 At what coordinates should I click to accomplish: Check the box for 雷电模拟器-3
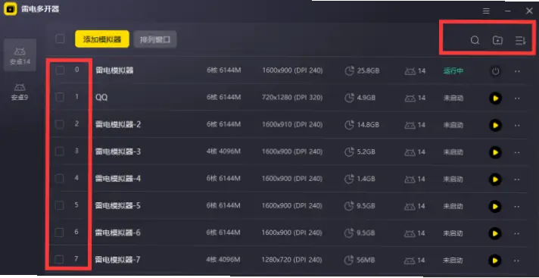[x=60, y=151]
